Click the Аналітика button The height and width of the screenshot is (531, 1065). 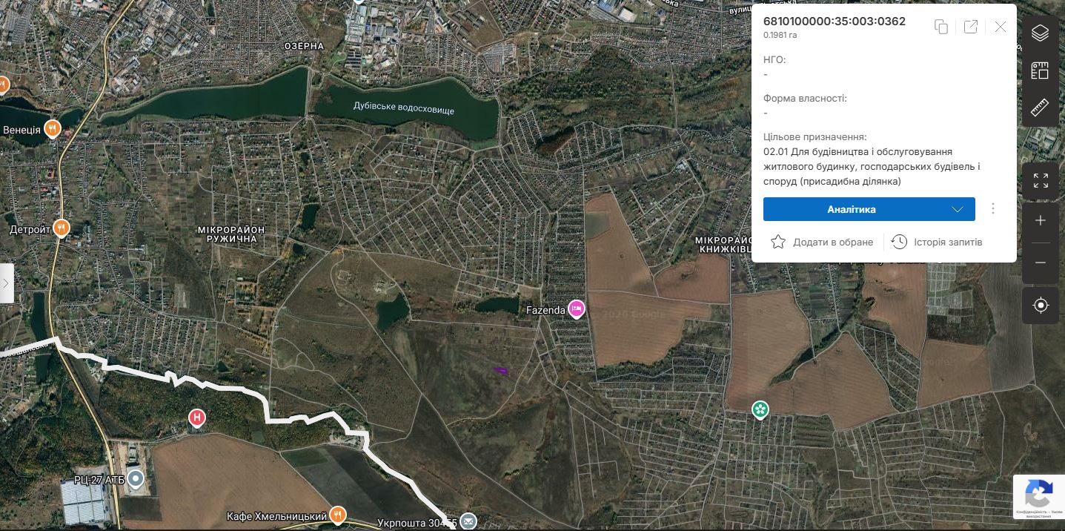pyautogui.click(x=852, y=209)
